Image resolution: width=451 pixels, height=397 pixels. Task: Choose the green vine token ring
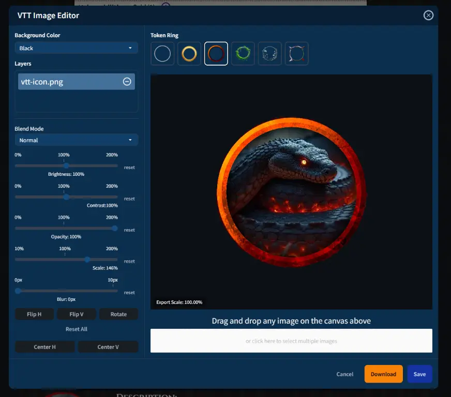243,54
